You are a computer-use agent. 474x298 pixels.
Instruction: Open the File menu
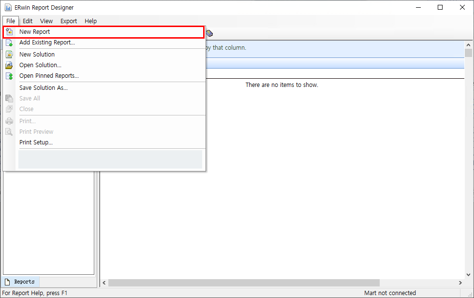coord(11,21)
